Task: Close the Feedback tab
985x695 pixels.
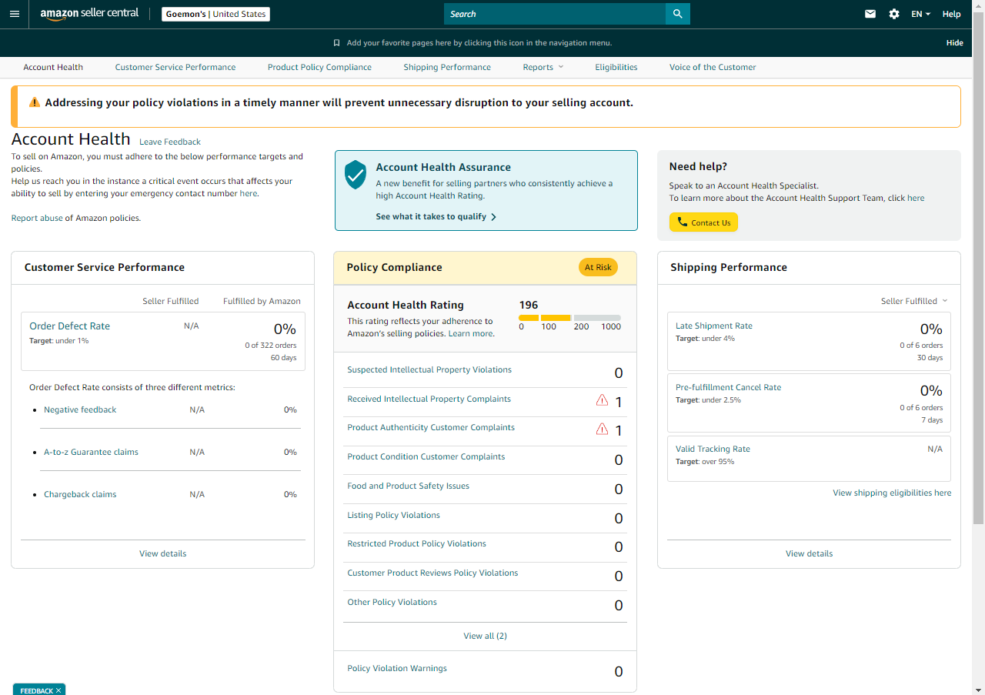Action: (x=58, y=690)
